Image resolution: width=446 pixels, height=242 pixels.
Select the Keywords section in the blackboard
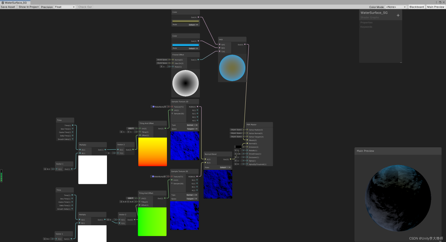(x=366, y=27)
